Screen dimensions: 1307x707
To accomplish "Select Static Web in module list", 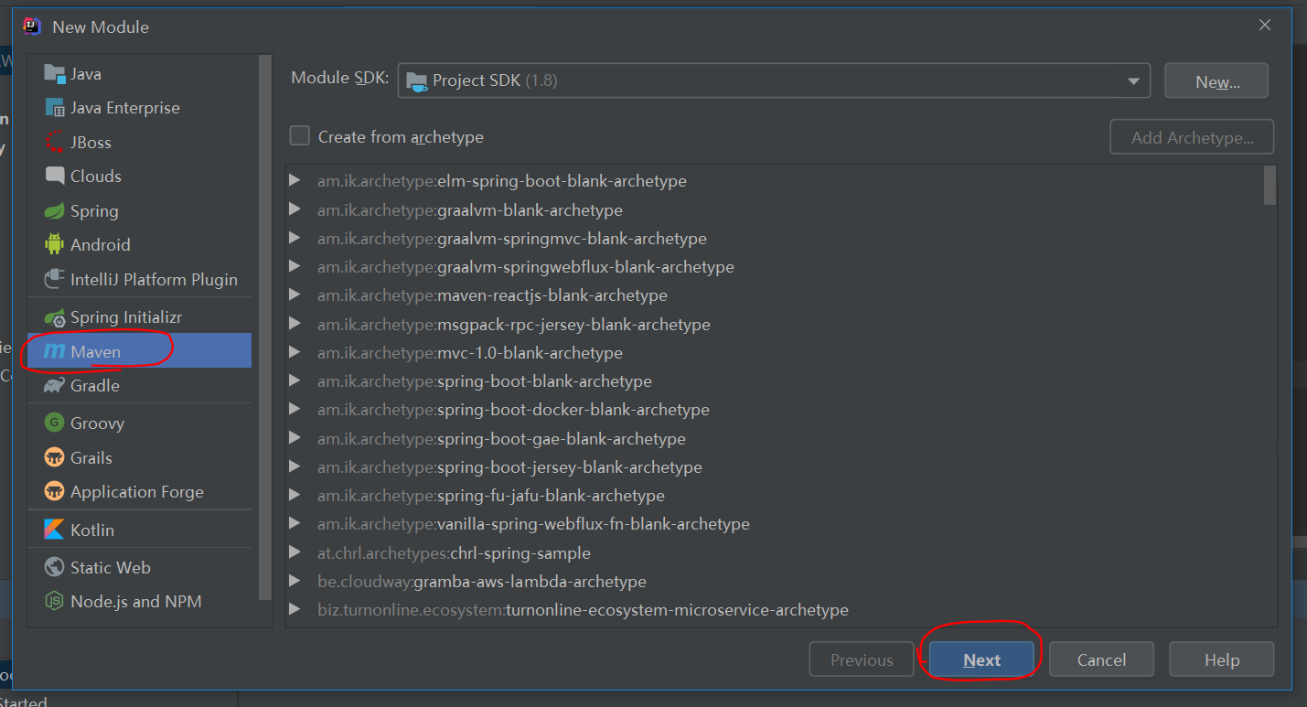I will [140, 568].
